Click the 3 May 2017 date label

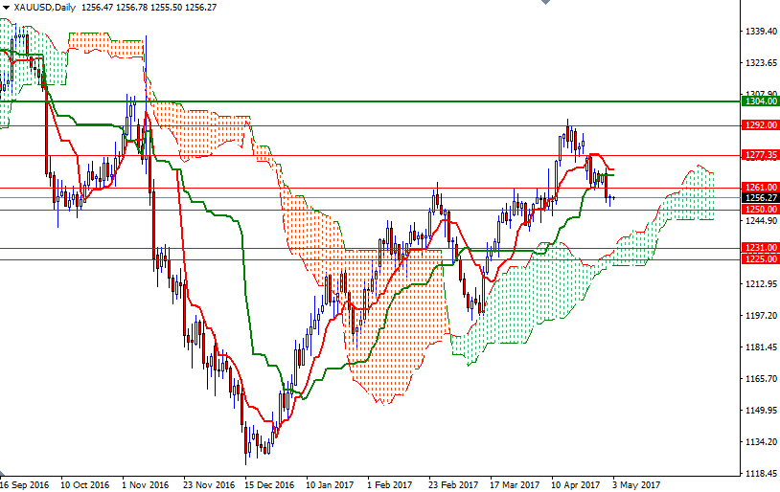(636, 485)
